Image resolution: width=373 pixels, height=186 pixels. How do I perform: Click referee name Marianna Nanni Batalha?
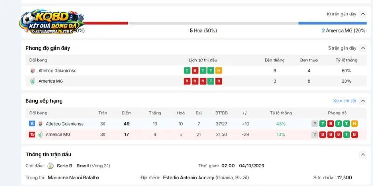pyautogui.click(x=74, y=178)
